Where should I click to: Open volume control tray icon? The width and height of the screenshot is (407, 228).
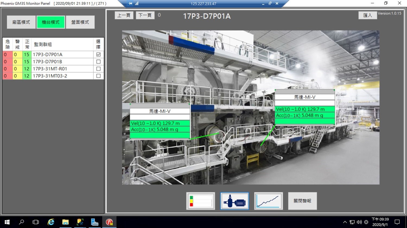click(x=359, y=222)
